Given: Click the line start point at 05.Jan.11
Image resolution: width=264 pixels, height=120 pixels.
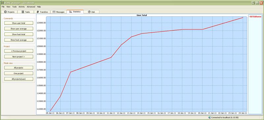Looking at the screenshot, I should click(50, 111).
